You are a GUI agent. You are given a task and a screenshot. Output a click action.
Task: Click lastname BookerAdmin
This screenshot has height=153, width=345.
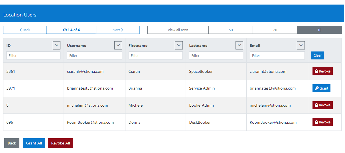(201, 105)
